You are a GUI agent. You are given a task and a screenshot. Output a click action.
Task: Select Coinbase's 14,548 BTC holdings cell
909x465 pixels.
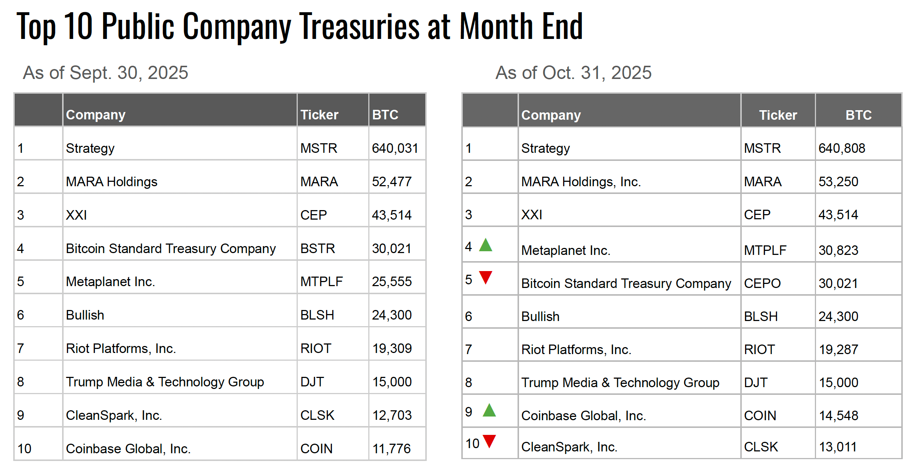coord(838,415)
